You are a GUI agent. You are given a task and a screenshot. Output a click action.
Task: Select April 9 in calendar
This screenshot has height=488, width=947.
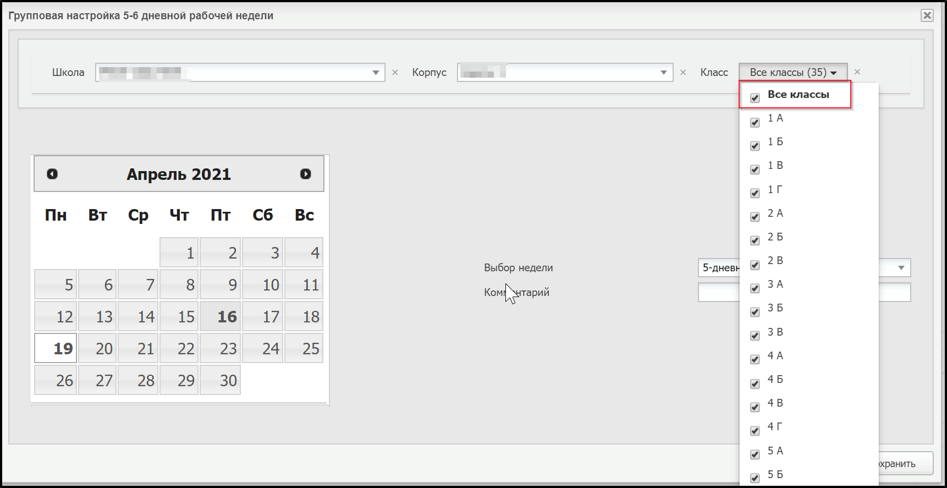pos(220,284)
